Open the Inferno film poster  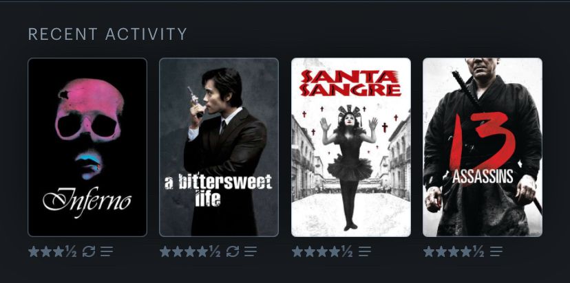87,147
